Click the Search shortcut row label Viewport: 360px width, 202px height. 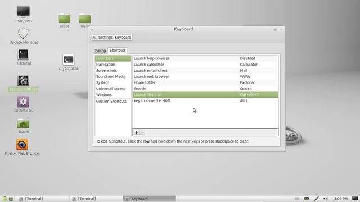pyautogui.click(x=139, y=89)
